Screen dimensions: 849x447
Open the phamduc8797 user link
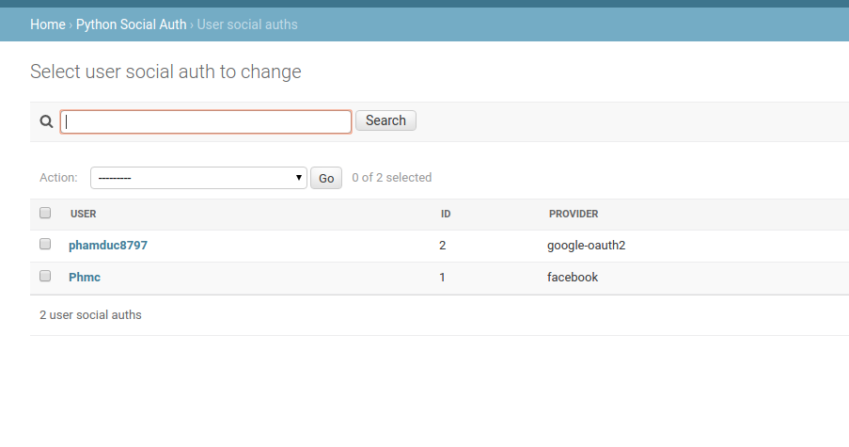pyautogui.click(x=108, y=246)
